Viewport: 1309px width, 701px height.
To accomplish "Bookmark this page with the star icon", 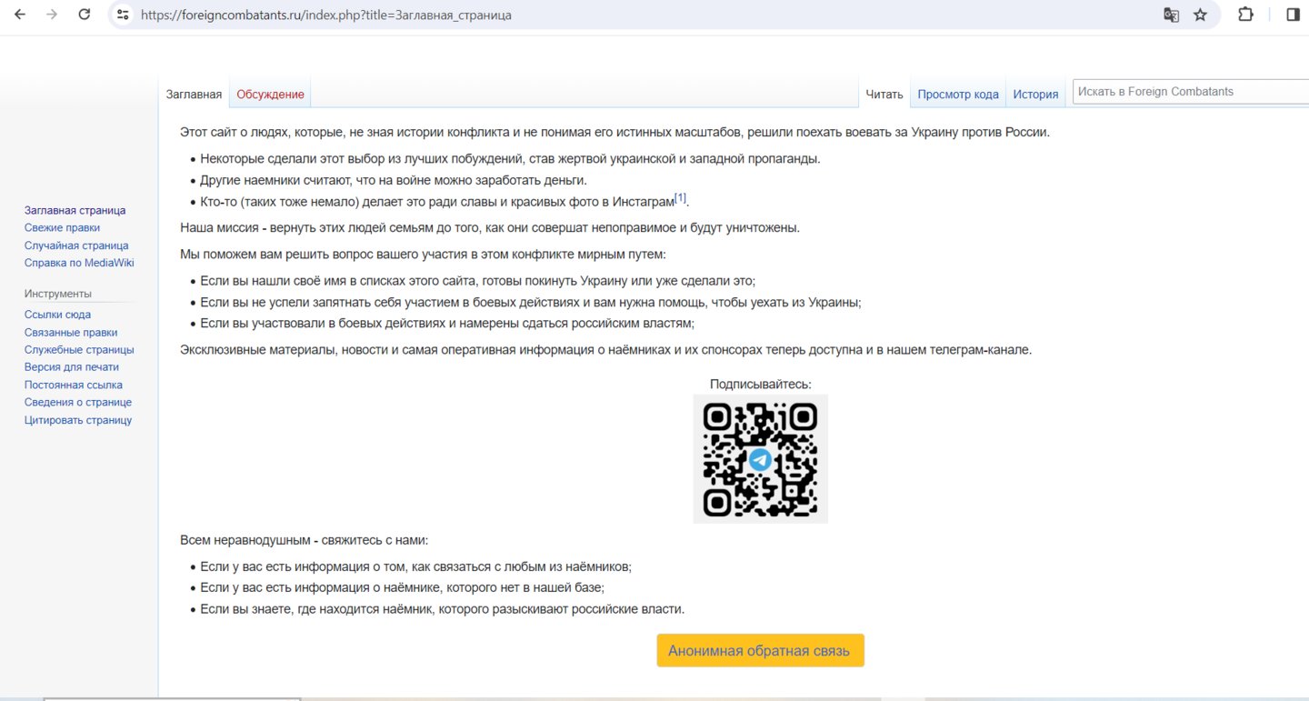I will coord(1201,15).
